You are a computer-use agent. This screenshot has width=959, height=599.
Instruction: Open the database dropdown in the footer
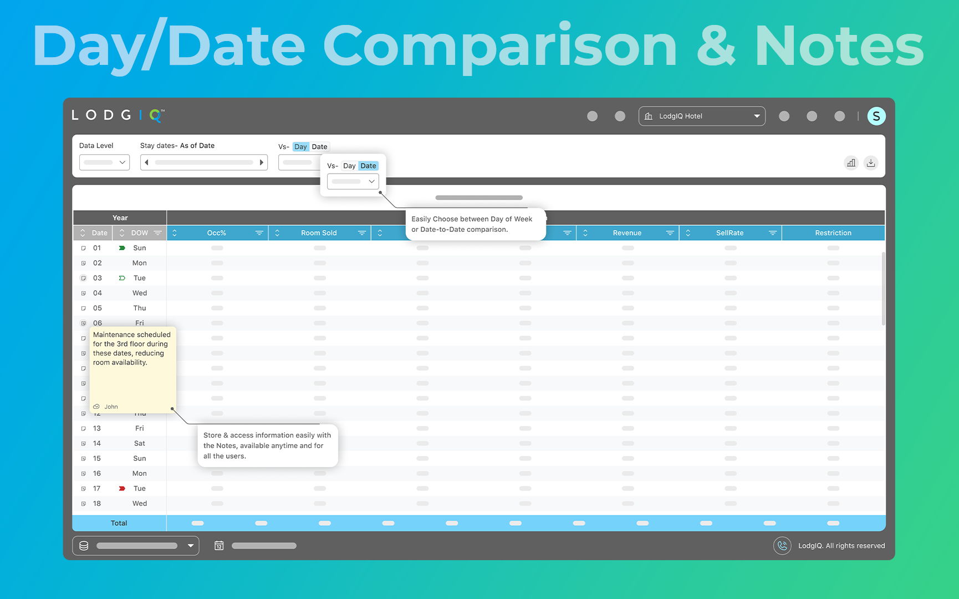[136, 546]
